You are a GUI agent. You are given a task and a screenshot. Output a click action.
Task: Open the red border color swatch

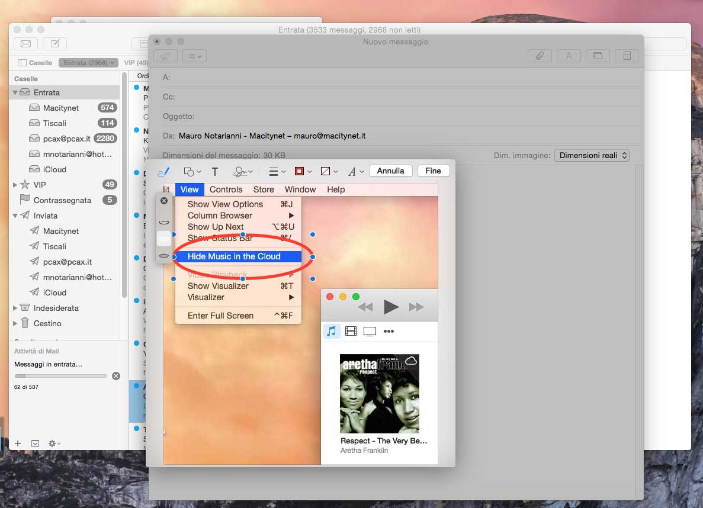coord(300,172)
